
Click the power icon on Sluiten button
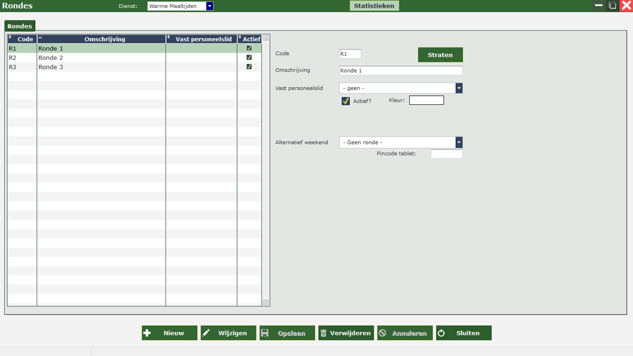point(441,333)
